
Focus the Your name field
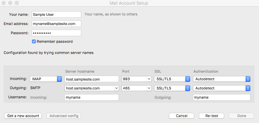point(56,14)
